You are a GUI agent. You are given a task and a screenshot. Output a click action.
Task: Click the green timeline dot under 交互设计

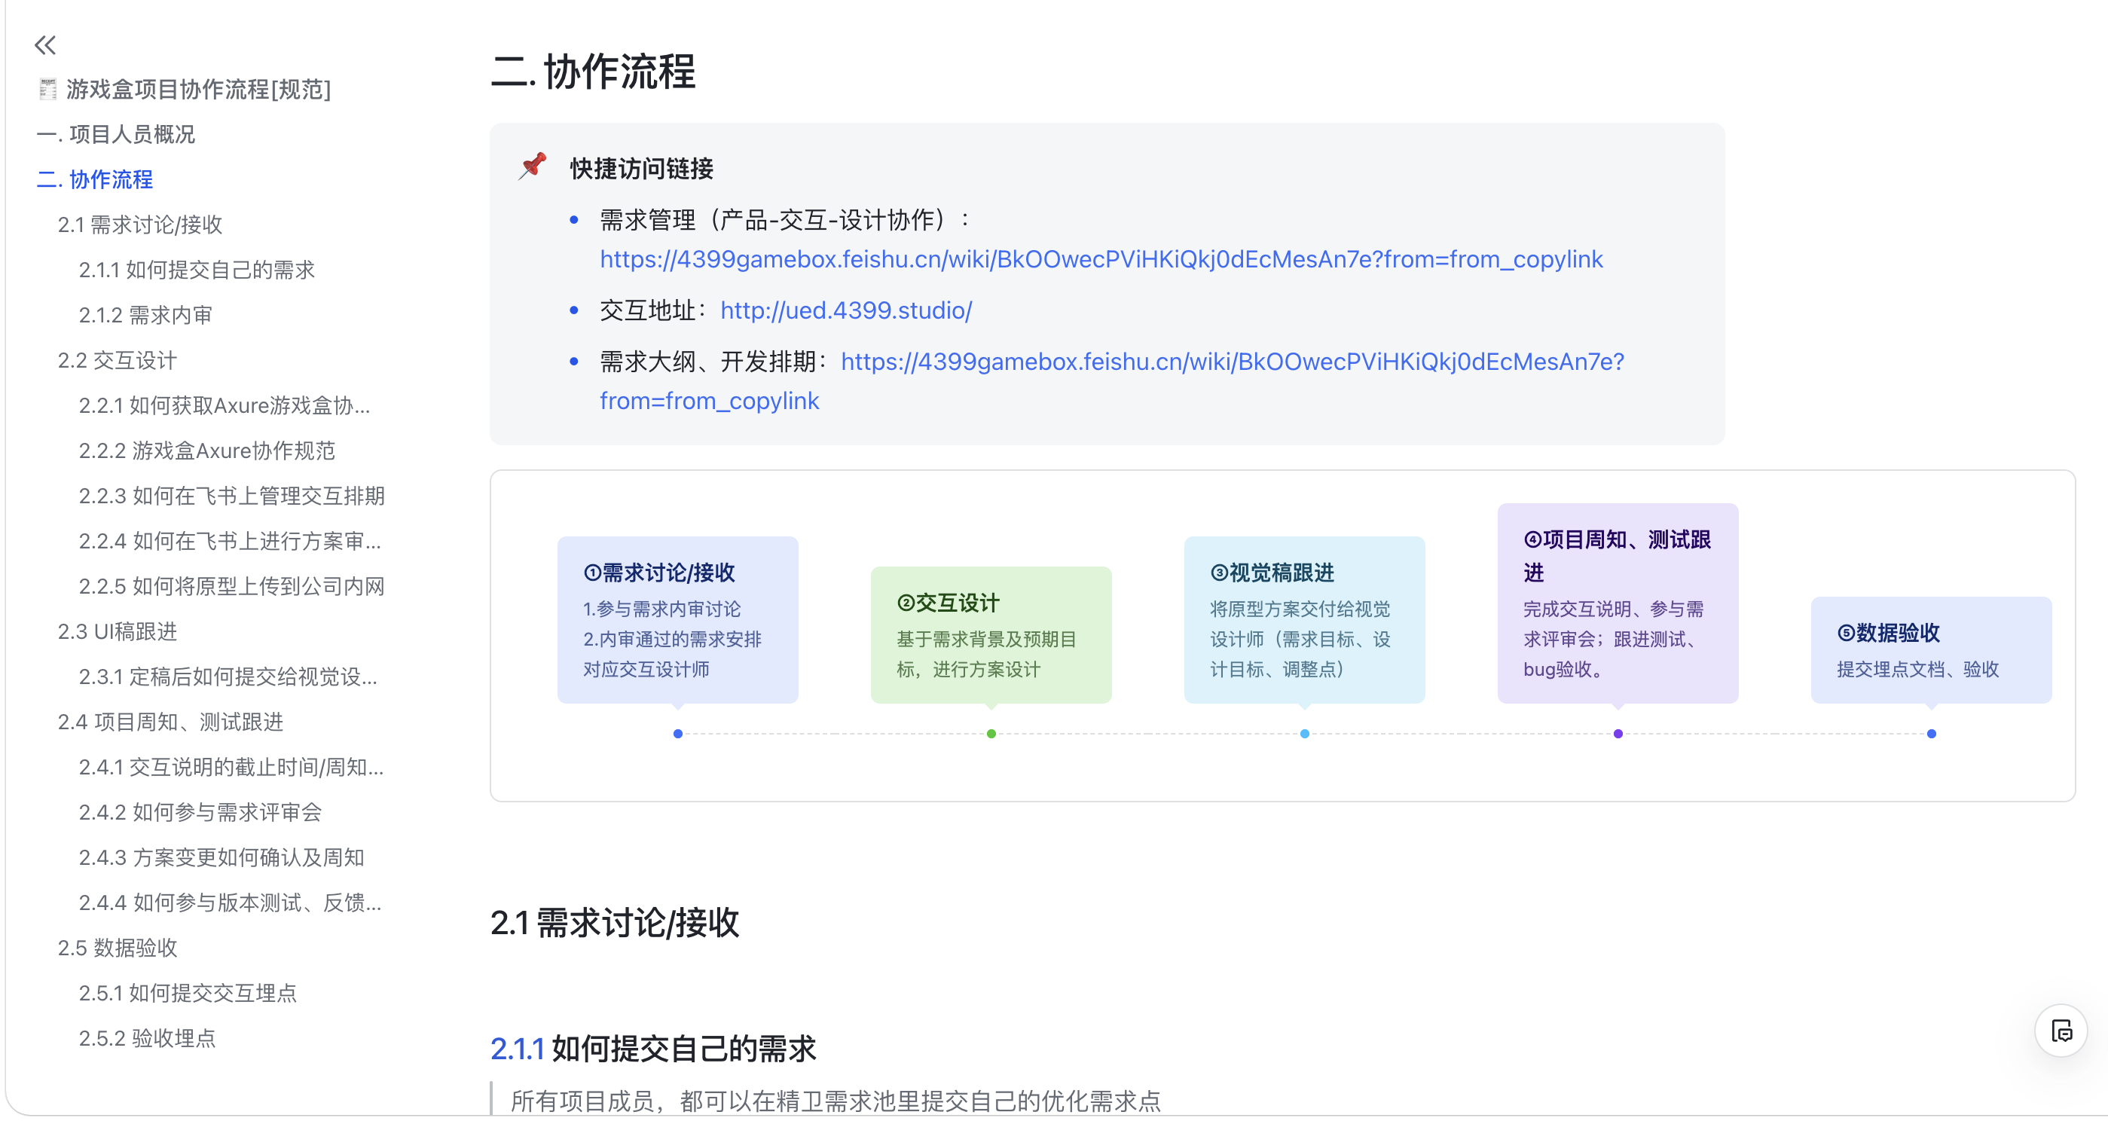coord(991,733)
